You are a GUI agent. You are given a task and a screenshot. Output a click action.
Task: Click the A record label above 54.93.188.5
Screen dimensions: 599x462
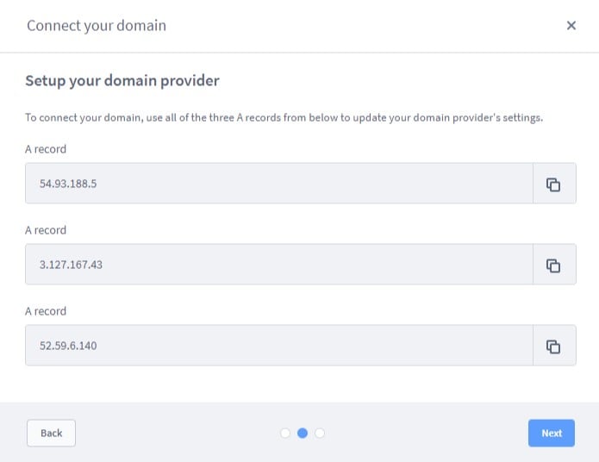coord(46,149)
